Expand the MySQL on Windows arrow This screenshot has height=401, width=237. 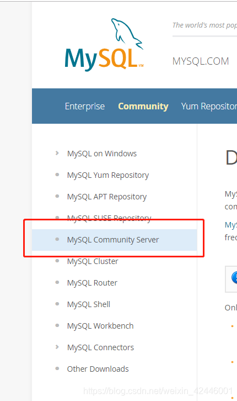click(x=57, y=153)
